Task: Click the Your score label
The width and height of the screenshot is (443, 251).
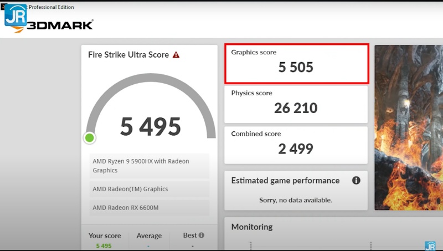Action: point(105,235)
